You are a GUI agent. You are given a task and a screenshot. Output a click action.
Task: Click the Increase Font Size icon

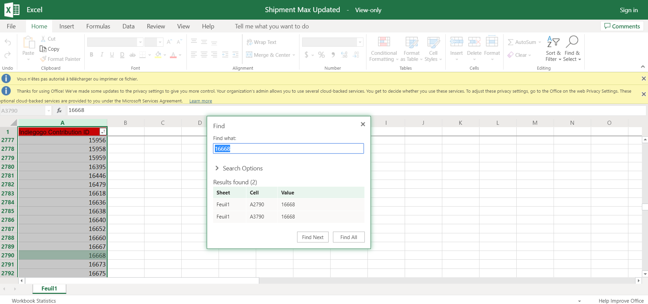169,42
